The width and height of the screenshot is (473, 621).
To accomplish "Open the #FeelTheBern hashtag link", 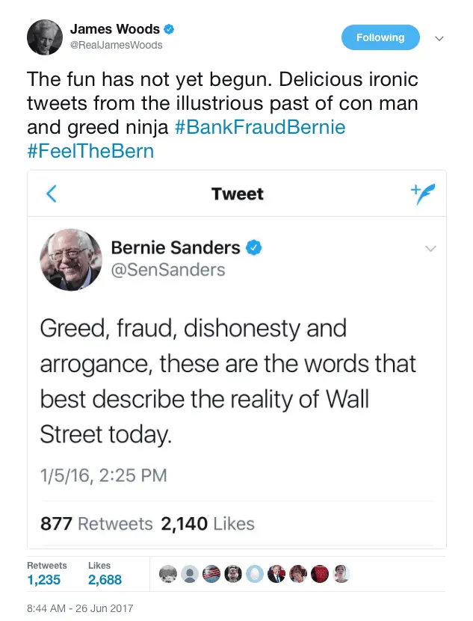I will pyautogui.click(x=90, y=151).
